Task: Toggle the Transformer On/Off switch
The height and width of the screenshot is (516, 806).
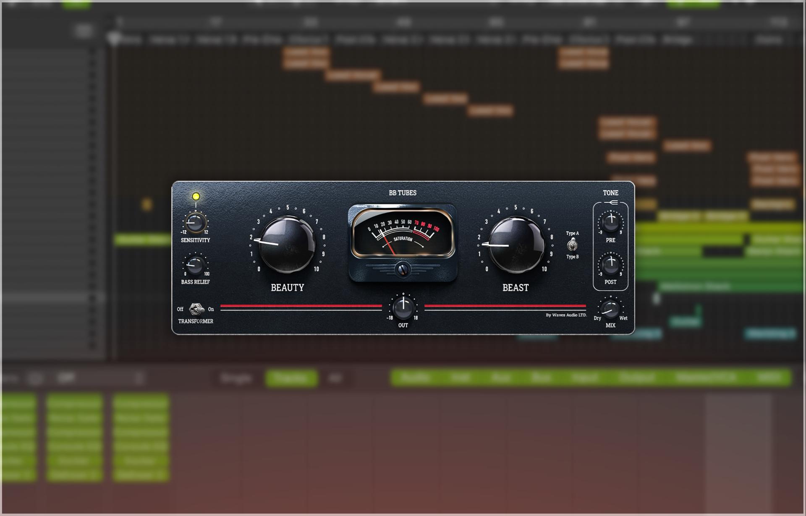Action: click(196, 309)
